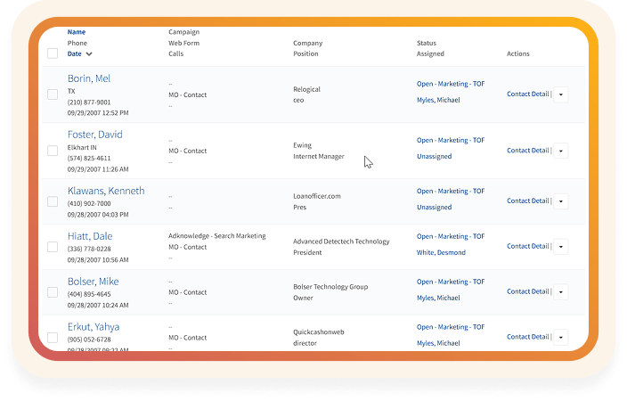This screenshot has width=627, height=401.
Task: Select date 09/28/2007 04:03 PM
Action: [x=98, y=215]
